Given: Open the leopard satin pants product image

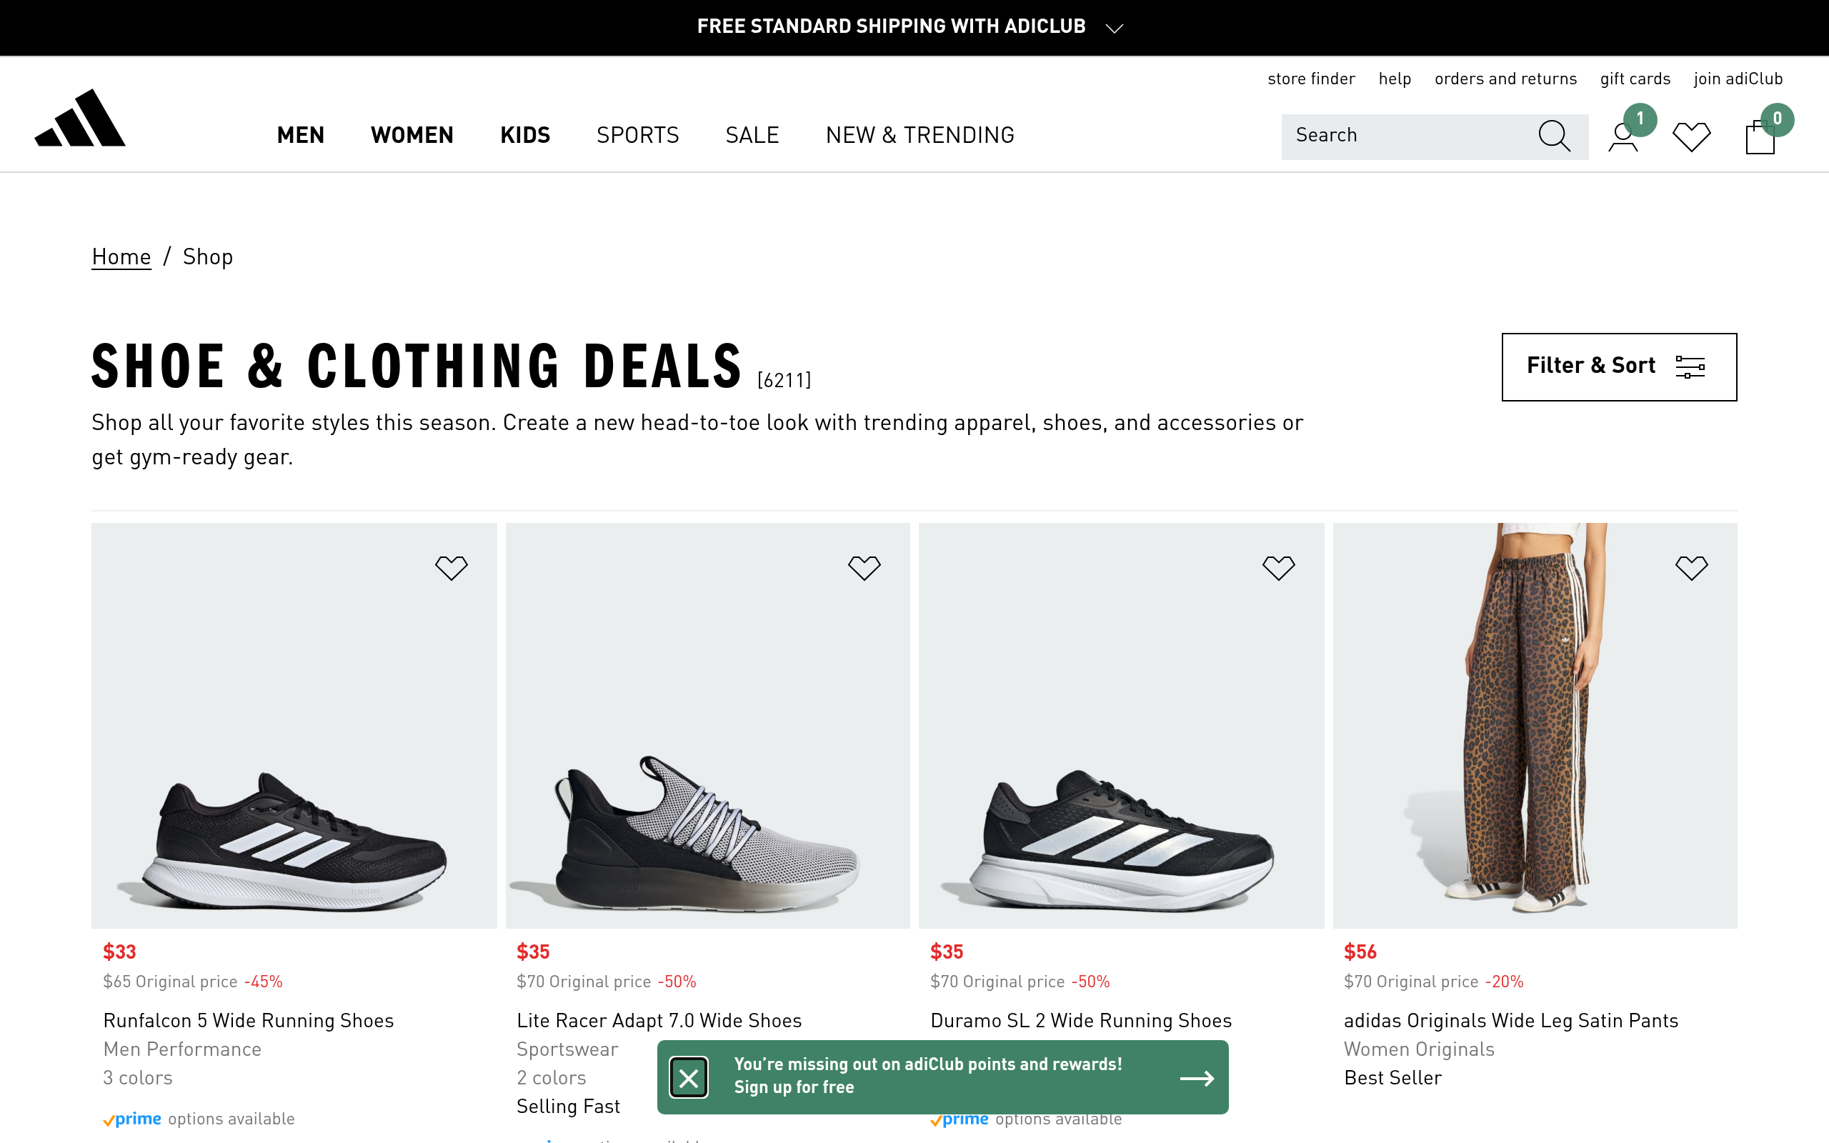Looking at the screenshot, I should point(1534,726).
